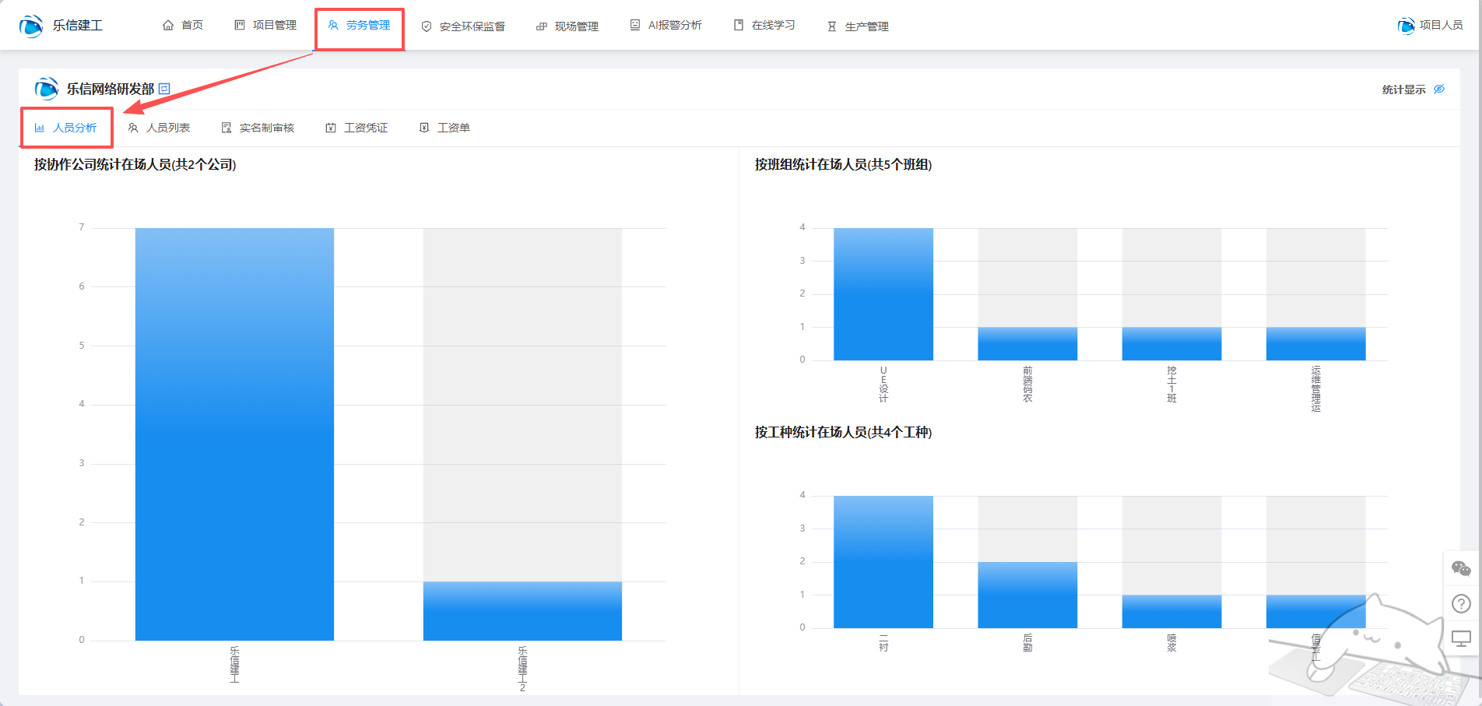Click the project logo beside 乐信网络研发部
Image resolution: width=1482 pixels, height=706 pixels.
47,89
